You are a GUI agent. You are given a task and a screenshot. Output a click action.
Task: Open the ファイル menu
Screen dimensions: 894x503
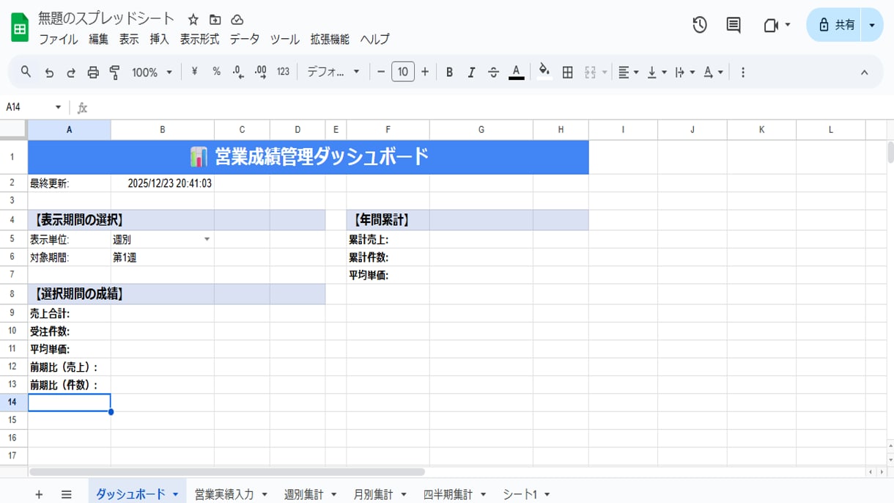59,40
